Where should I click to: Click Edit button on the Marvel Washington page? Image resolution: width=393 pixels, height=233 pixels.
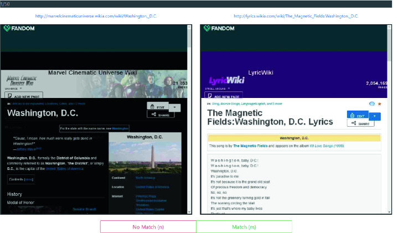coord(157,106)
